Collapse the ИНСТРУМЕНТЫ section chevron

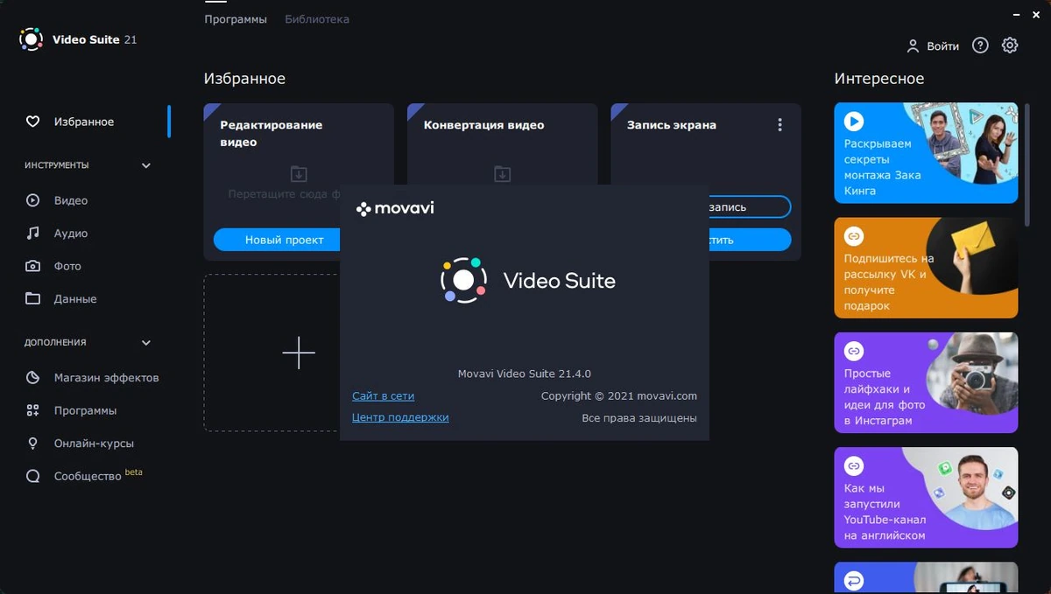(x=146, y=165)
